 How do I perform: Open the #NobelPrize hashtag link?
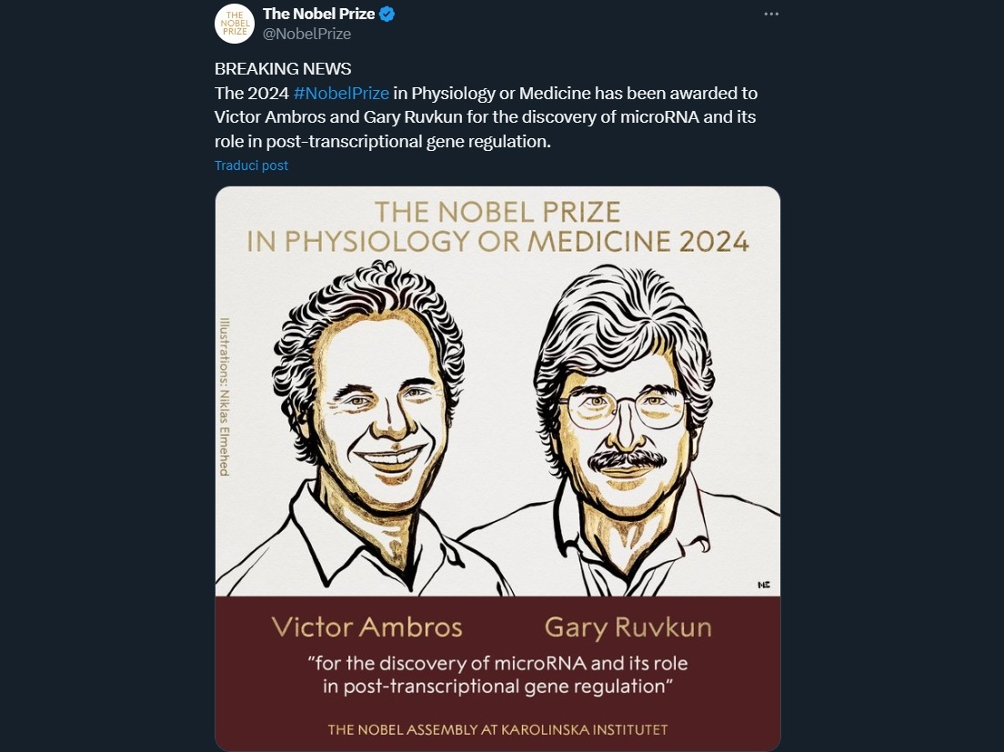click(x=341, y=94)
